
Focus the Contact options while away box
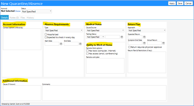pyautogui.click(x=22, y=39)
